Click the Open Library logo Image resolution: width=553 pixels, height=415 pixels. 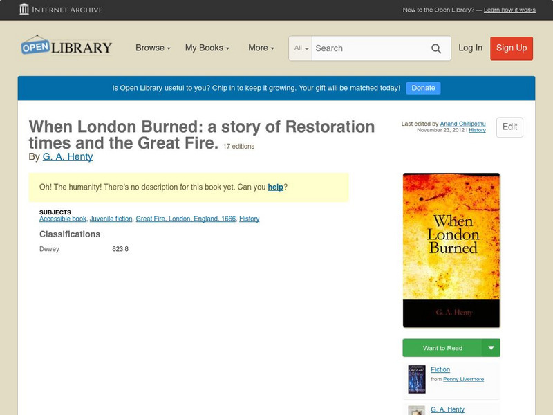[x=66, y=46]
